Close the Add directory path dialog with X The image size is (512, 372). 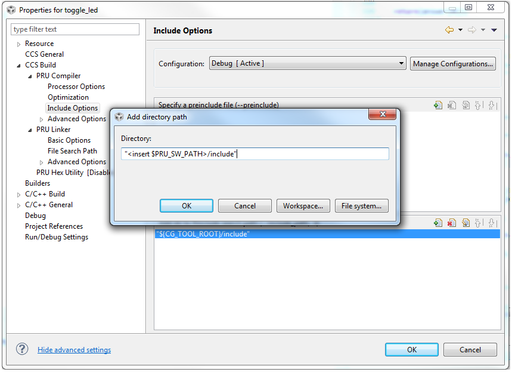[x=383, y=116]
